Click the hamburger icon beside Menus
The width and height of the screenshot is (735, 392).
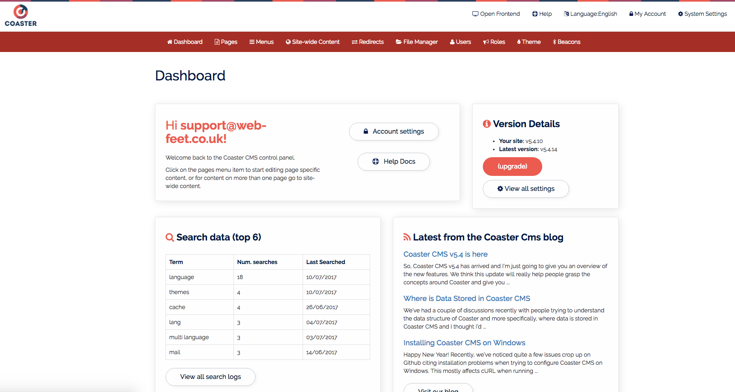pyautogui.click(x=252, y=42)
